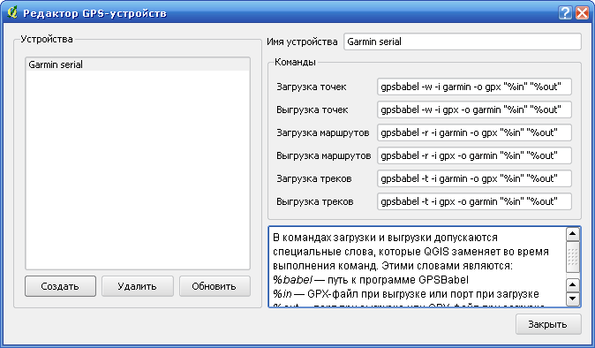Click the help question mark button
Image resolution: width=595 pixels, height=348 pixels.
coord(565,13)
